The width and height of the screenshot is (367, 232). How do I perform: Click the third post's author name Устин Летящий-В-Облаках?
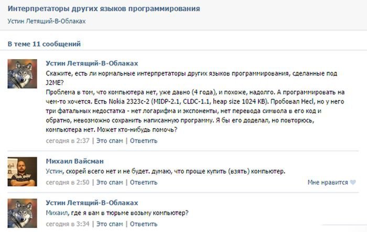92,203
